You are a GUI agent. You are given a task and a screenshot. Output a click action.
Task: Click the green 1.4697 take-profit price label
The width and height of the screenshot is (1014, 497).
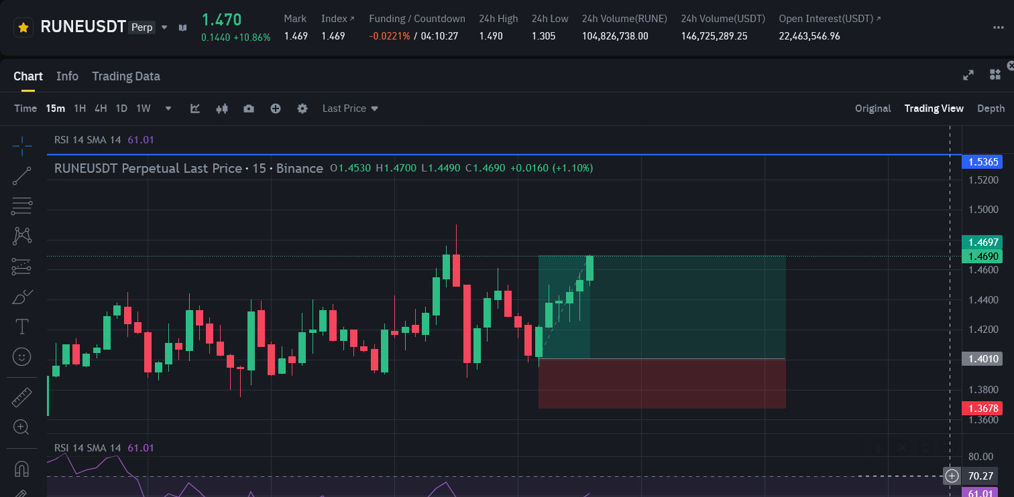coord(983,242)
